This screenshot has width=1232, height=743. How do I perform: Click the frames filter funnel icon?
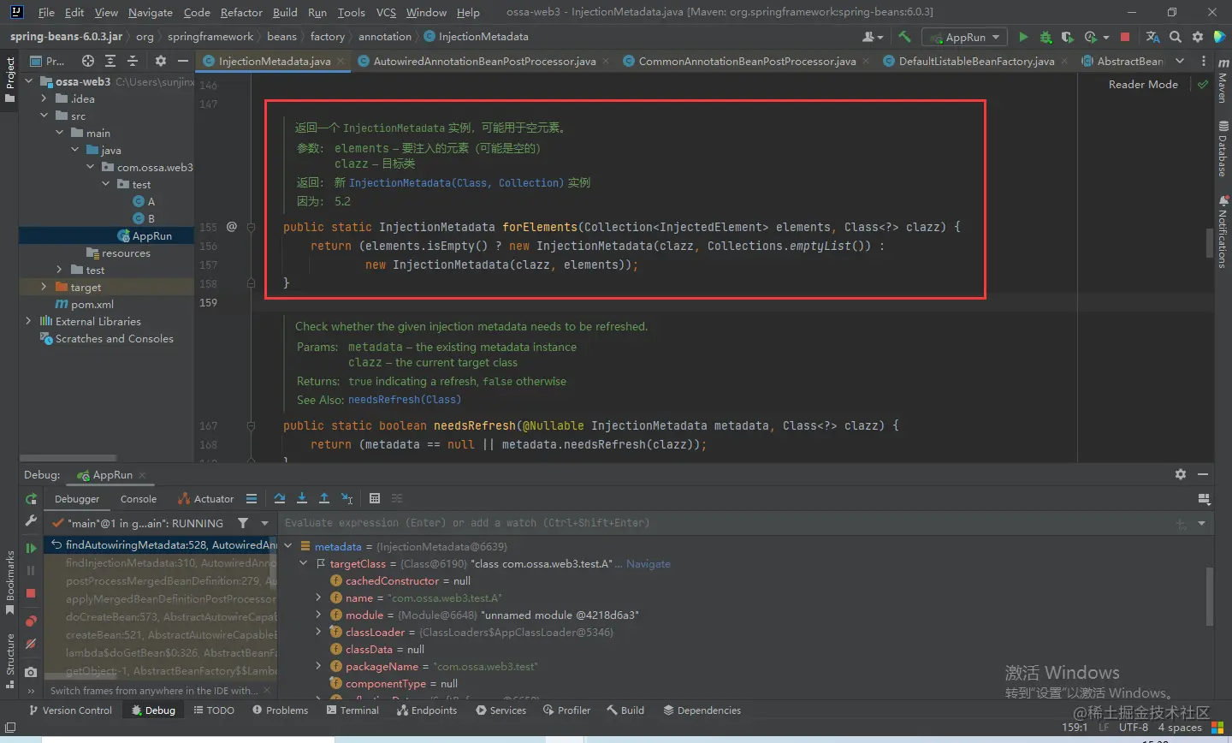coord(243,523)
